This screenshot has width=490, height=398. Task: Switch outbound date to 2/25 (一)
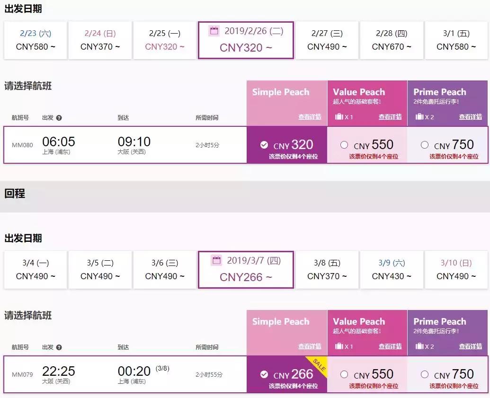click(164, 40)
